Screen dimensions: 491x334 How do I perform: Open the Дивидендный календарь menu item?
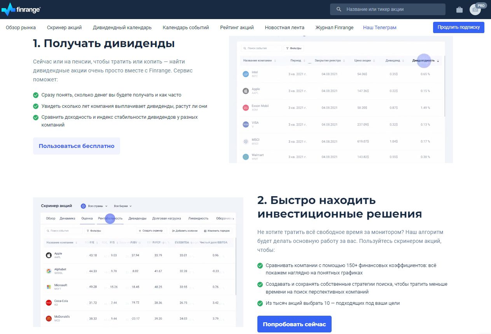point(122,27)
